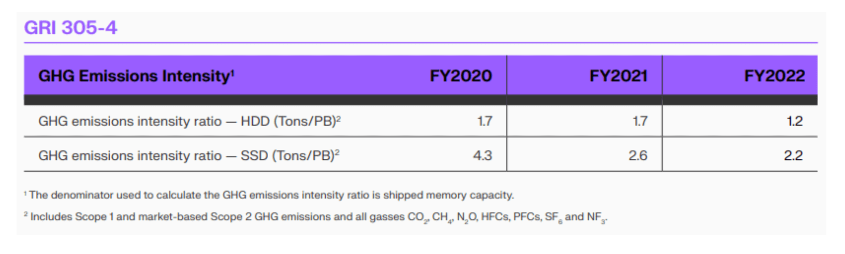Click the HDD FY2021 value 1.7

pyautogui.click(x=640, y=121)
